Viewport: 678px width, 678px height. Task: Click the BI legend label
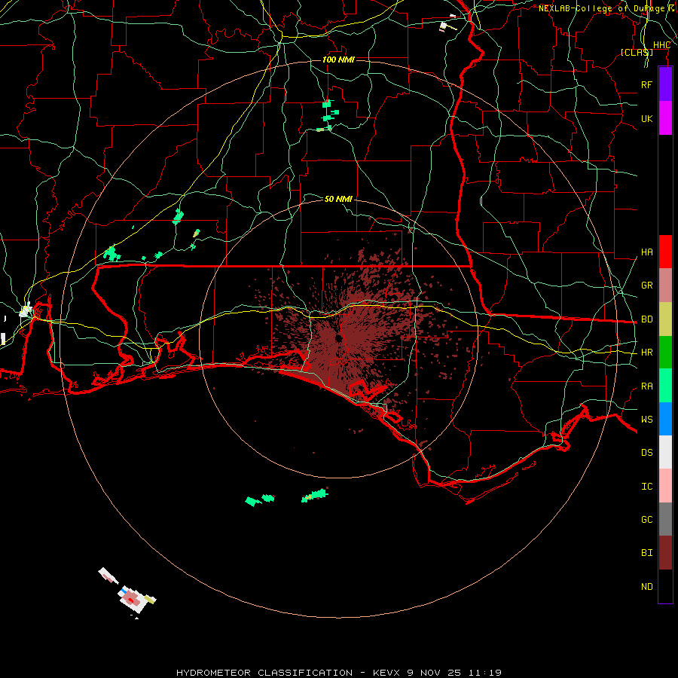click(646, 553)
